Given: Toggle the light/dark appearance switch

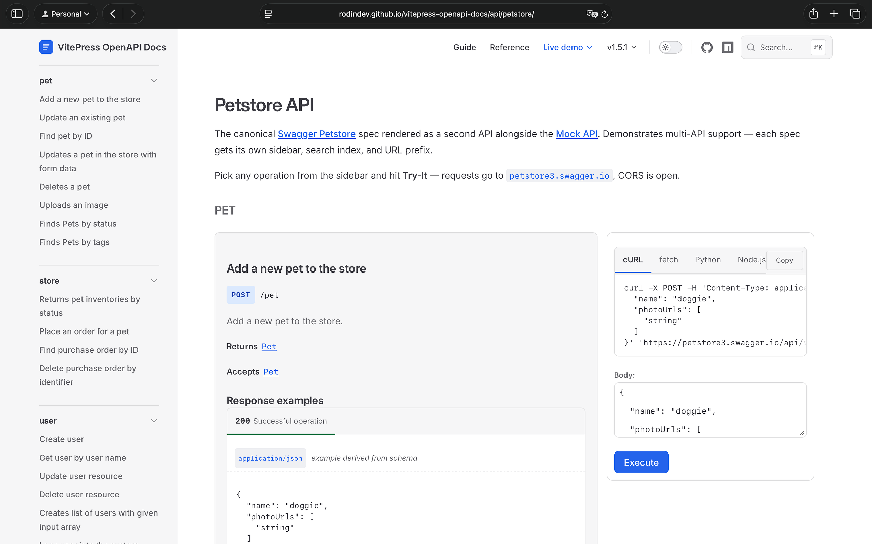Looking at the screenshot, I should click(670, 47).
